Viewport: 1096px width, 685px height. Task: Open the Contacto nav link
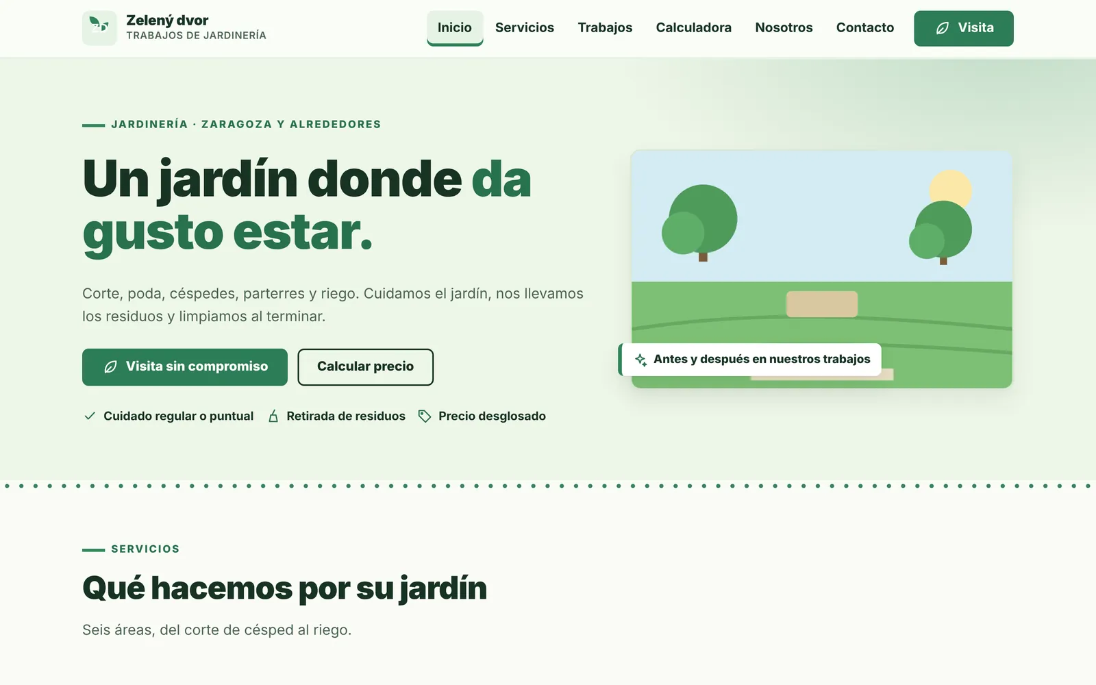click(x=865, y=28)
